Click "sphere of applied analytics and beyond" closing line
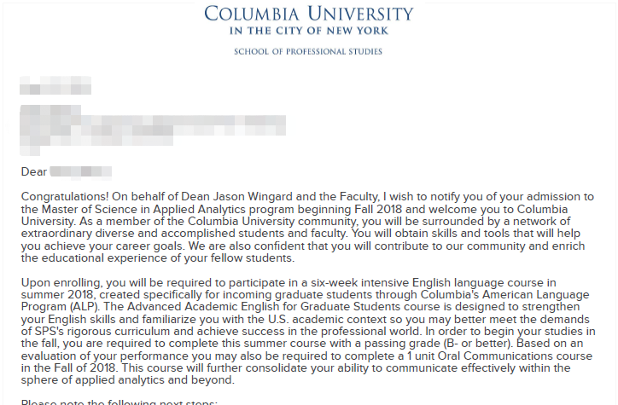This screenshot has height=405, width=618. (x=127, y=380)
